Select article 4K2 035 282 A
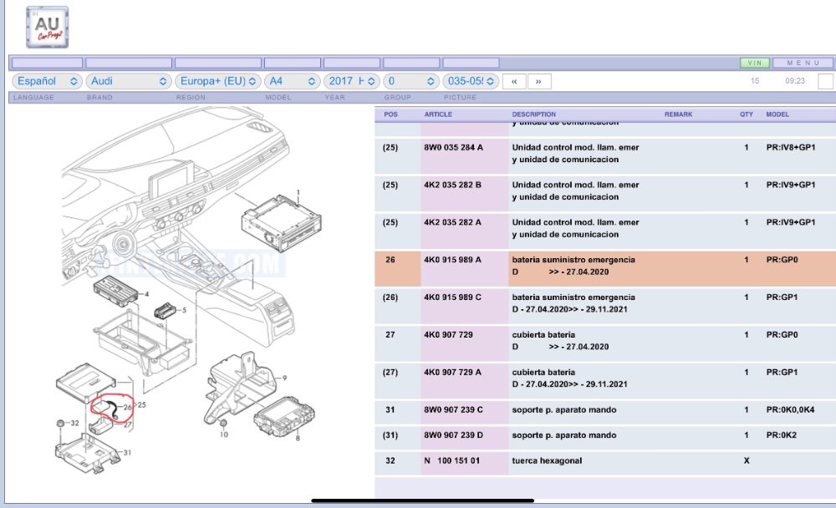The width and height of the screenshot is (836, 508). [452, 222]
